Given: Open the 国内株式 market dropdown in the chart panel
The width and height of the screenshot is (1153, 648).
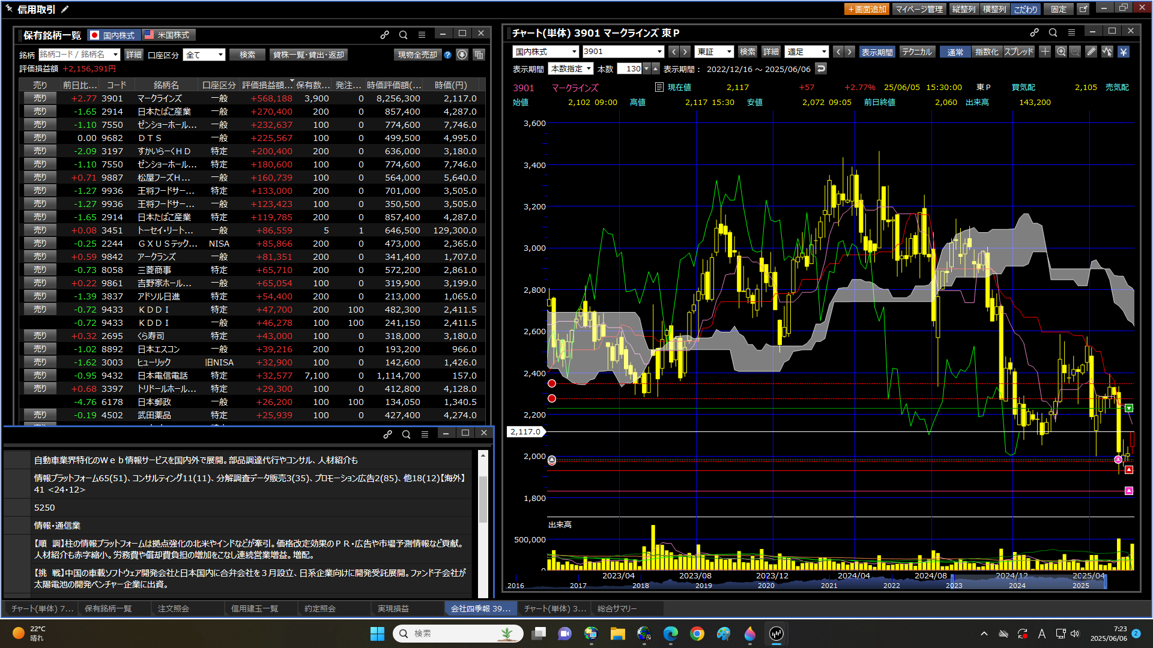Looking at the screenshot, I should 546,52.
